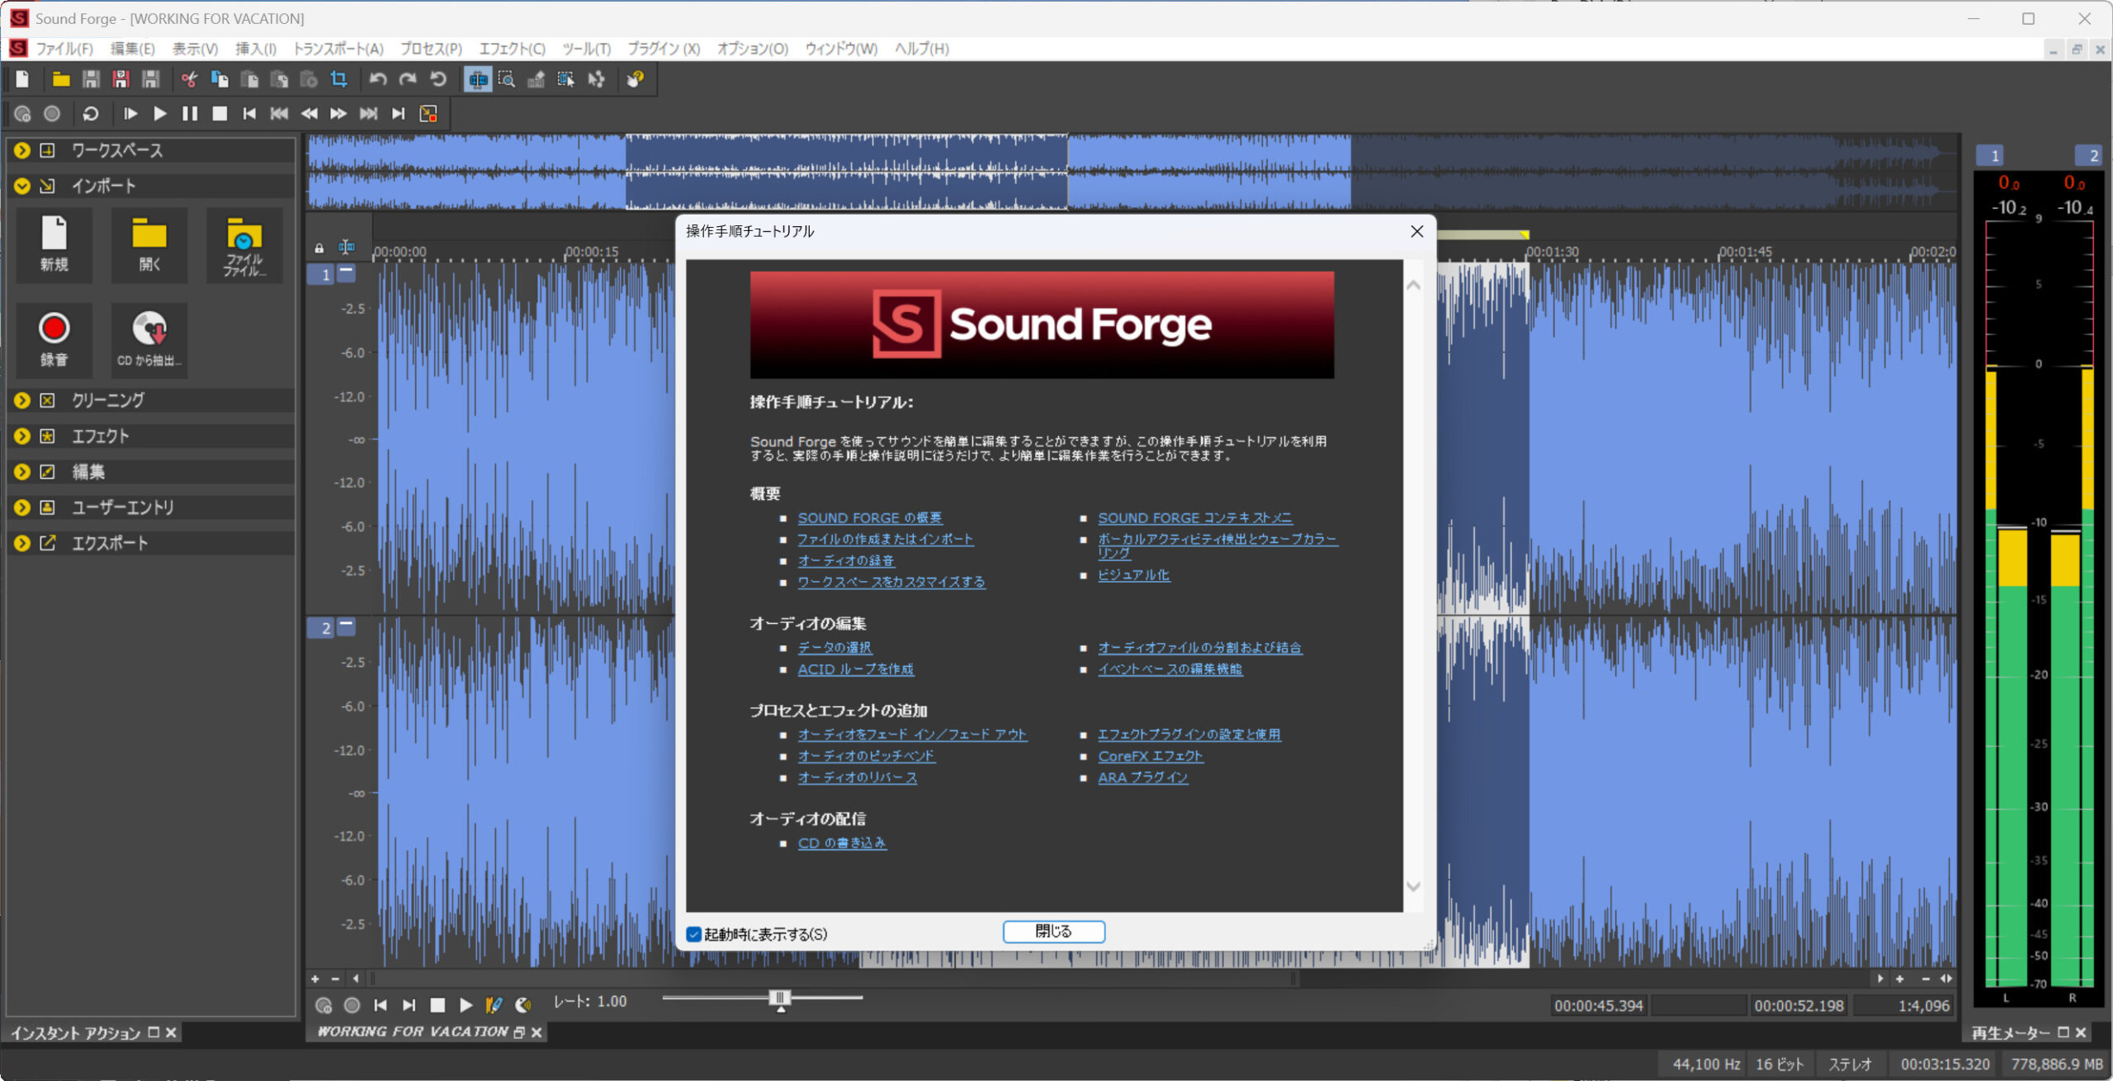Viewport: 2113px width, 1081px height.
Task: Click the Redo arrow in the toolbar
Action: click(x=408, y=79)
